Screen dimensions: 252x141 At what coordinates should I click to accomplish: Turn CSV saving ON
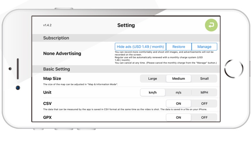178,104
